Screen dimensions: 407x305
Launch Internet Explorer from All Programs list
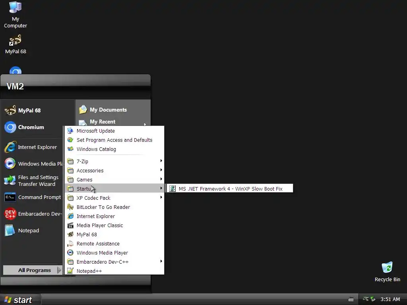[x=114, y=216]
